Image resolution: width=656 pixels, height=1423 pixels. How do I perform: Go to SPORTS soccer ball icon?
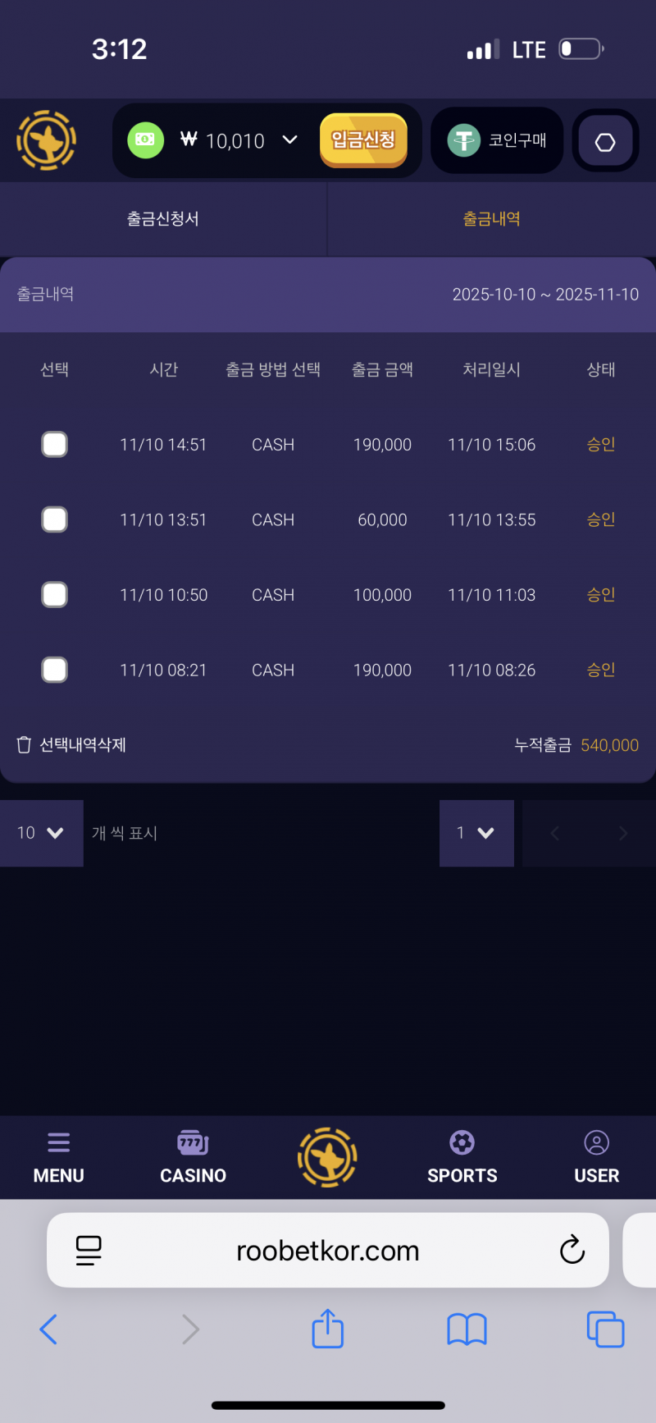click(462, 1142)
